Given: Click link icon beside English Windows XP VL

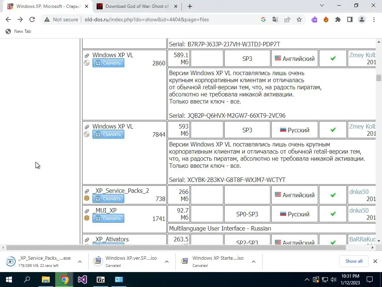Looking at the screenshot, I should (x=87, y=56).
